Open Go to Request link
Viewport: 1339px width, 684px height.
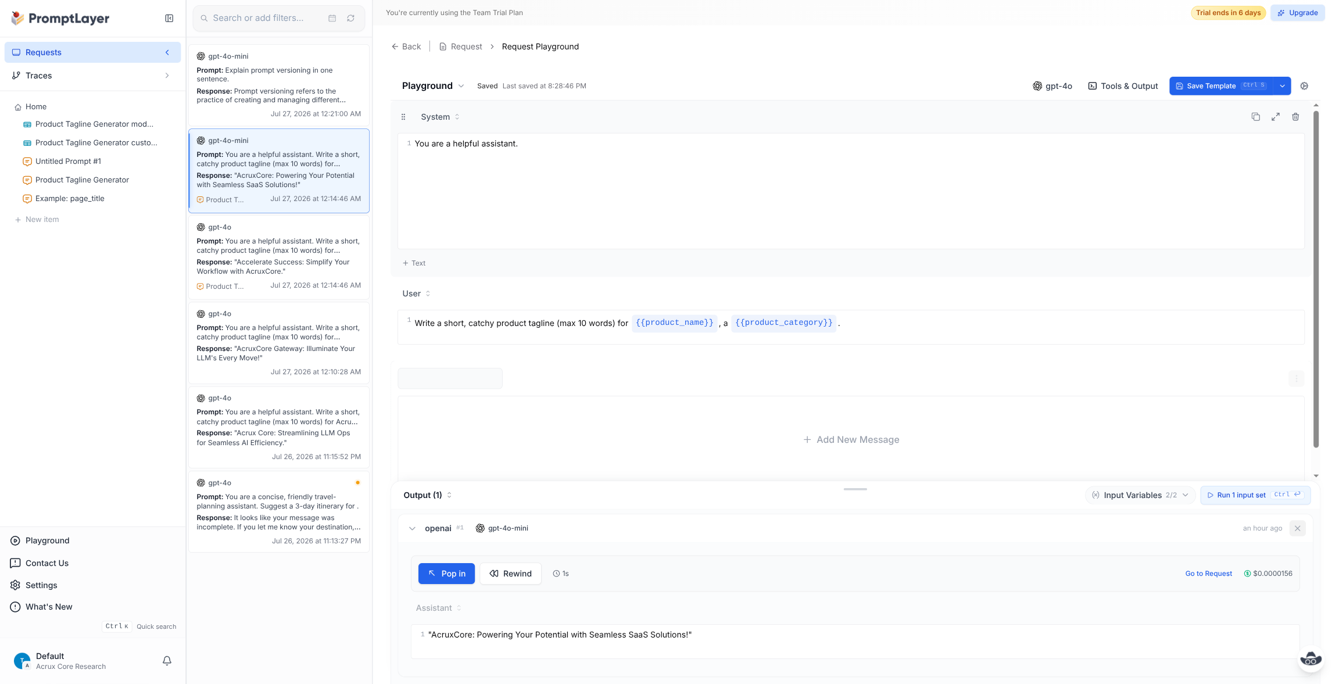coord(1208,574)
